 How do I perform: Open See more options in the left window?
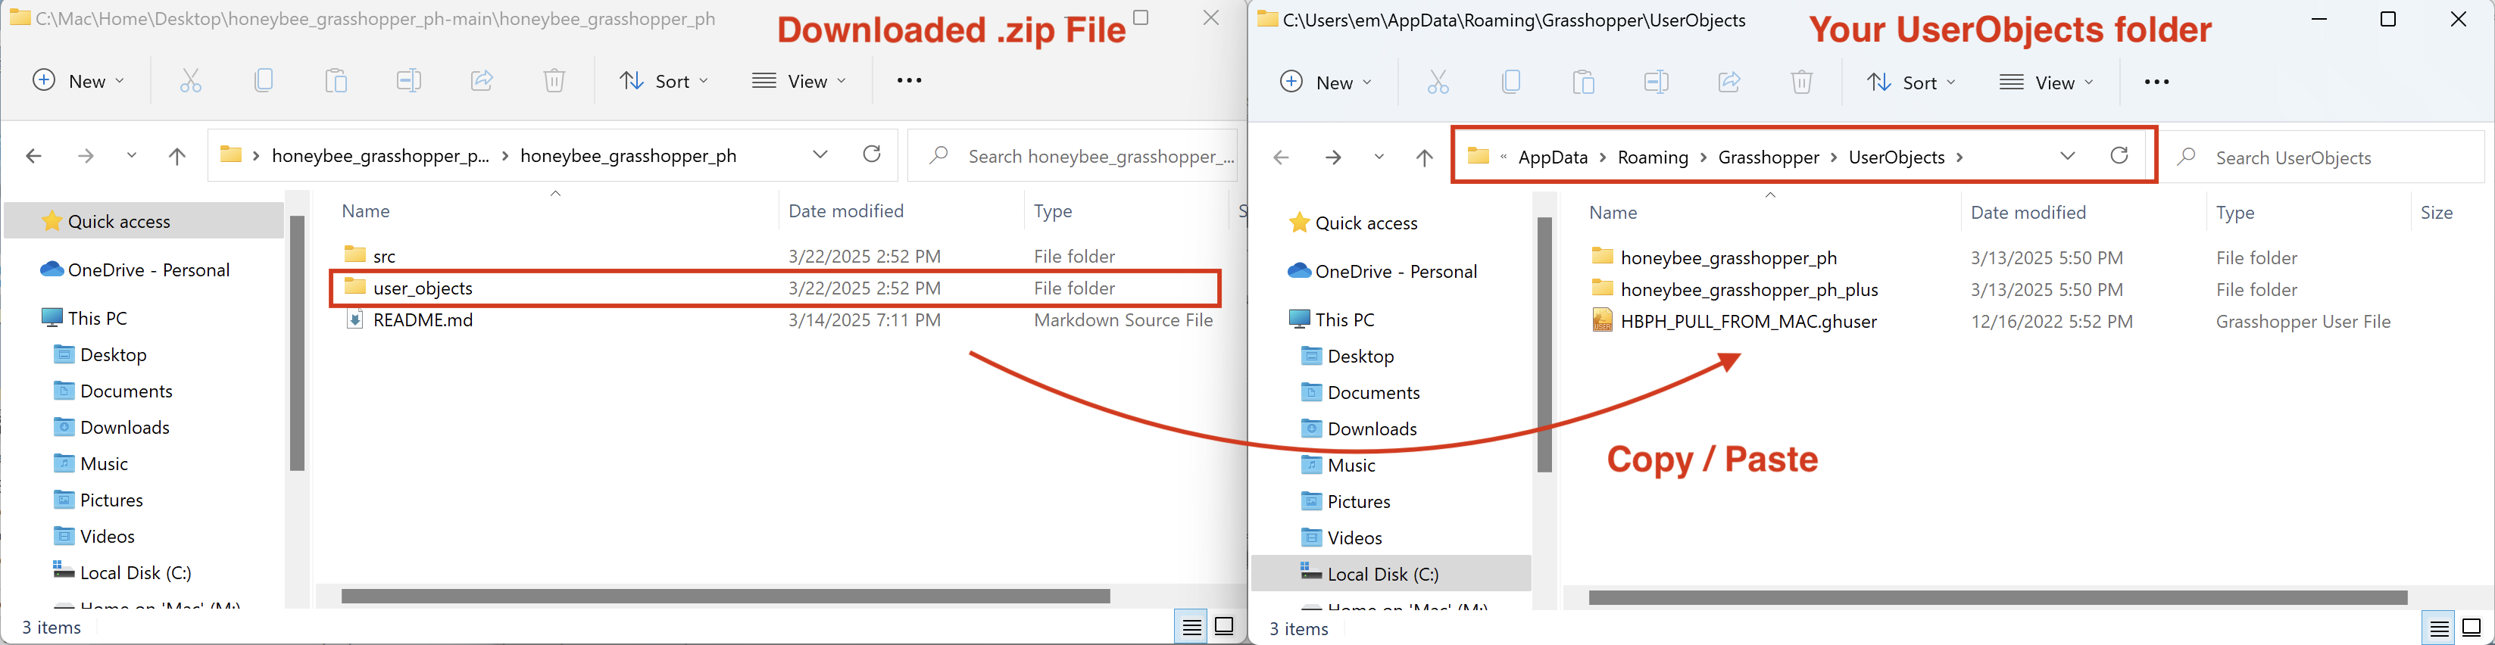coord(910,80)
